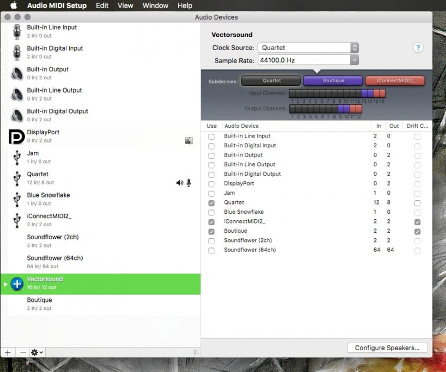Open the Window menu

coord(156,5)
